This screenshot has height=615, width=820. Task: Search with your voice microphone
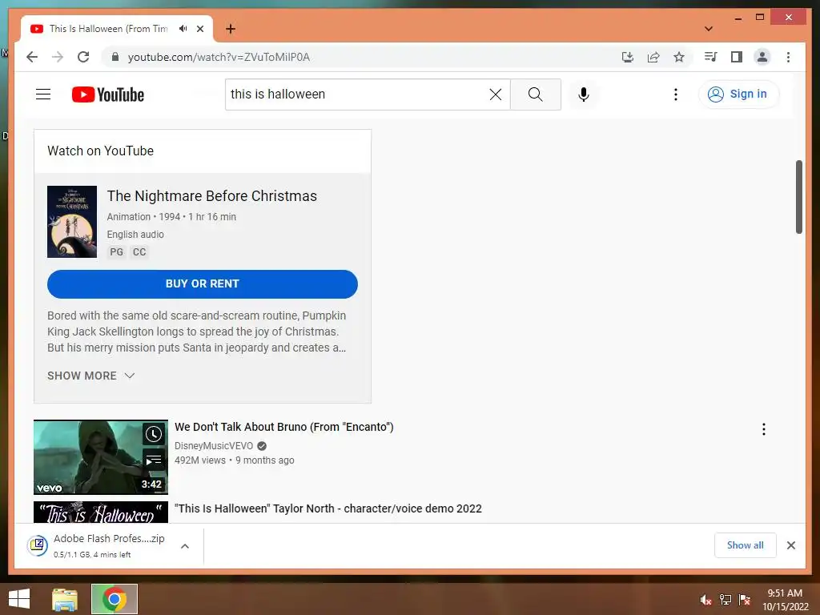pos(584,94)
